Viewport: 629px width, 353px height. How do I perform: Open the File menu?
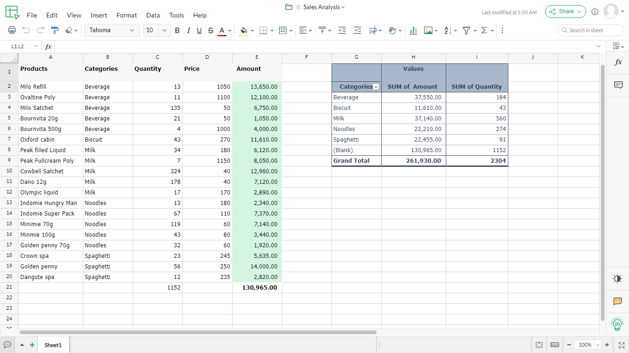[32, 15]
